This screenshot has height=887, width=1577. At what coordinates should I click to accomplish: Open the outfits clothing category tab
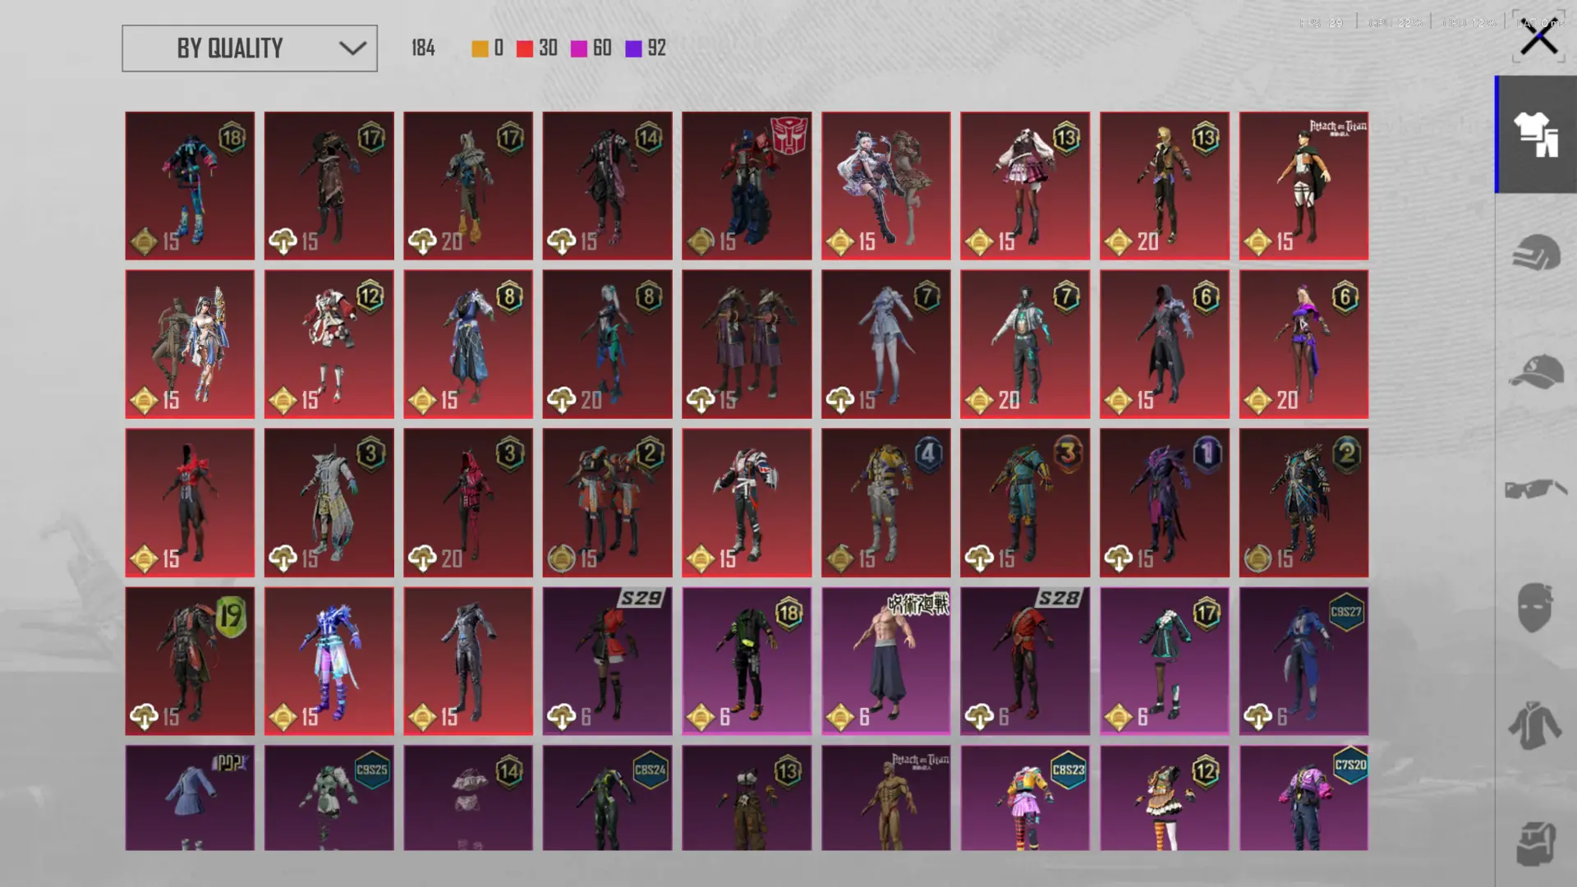1536,135
